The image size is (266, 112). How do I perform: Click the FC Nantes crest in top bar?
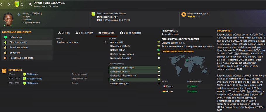17,4
